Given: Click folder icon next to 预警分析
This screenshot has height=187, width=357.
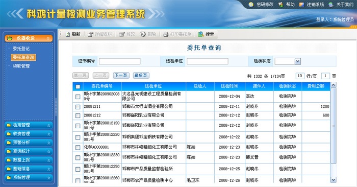Looking at the screenshot, I should (x=9, y=143).
